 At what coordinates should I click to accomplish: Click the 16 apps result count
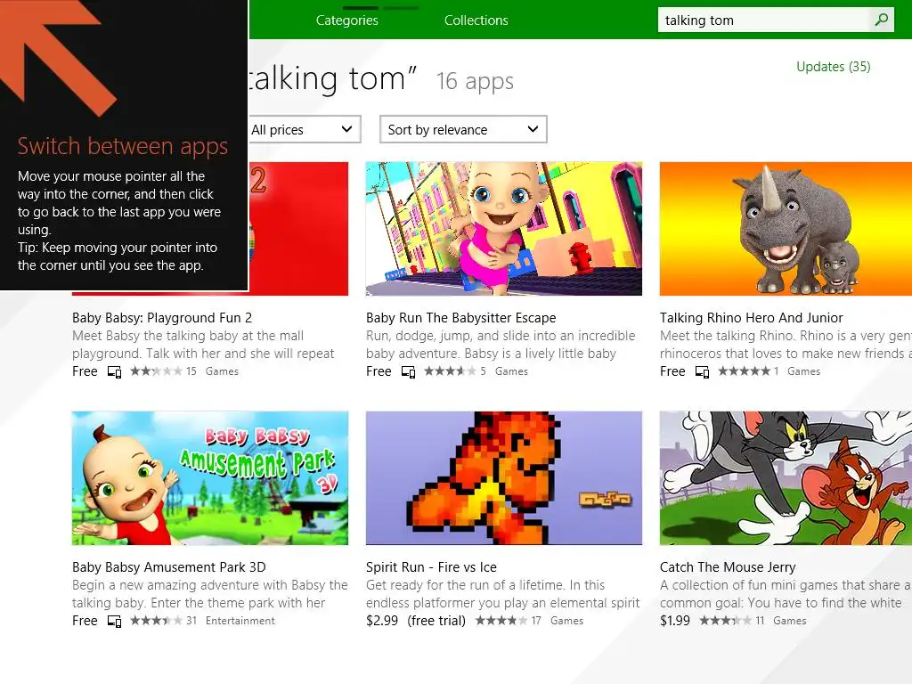(x=475, y=81)
